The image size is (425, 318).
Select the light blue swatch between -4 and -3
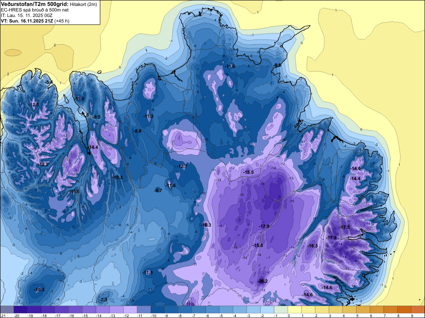click(x=240, y=309)
